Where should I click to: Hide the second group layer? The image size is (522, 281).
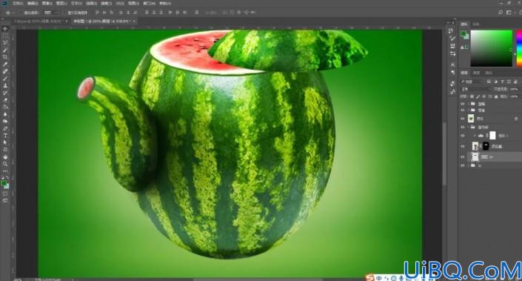point(463,110)
